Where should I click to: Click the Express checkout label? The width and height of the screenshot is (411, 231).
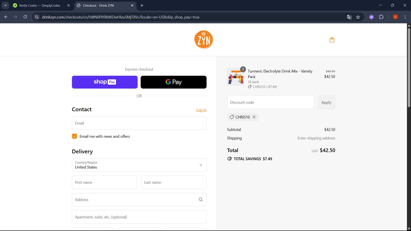(x=139, y=69)
